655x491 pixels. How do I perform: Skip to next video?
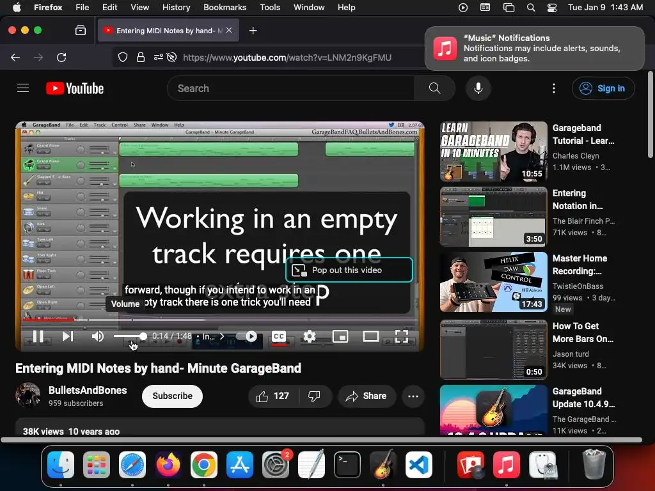pyautogui.click(x=68, y=336)
